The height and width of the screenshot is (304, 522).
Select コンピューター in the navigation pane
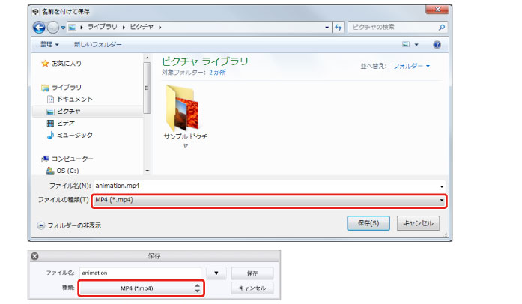73,159
